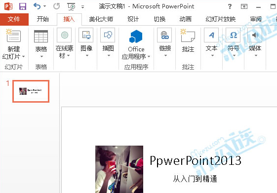Image resolution: width=277 pixels, height=193 pixels.
Task: Insert a comment with 批注 icon
Action: (x=188, y=36)
